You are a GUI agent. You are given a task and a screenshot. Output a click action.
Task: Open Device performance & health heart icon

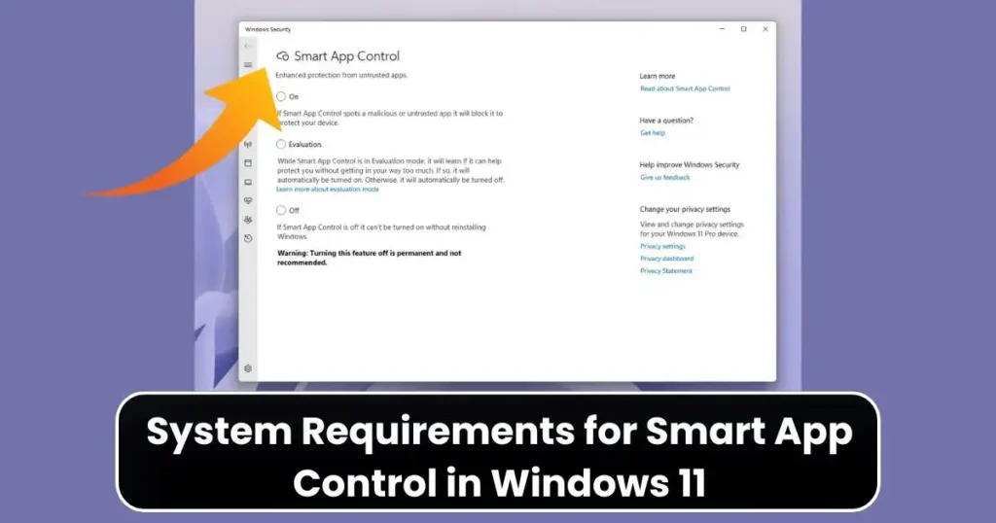coord(248,200)
